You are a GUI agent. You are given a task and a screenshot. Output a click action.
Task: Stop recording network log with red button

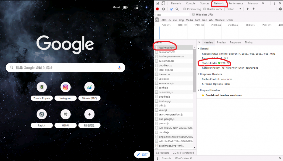pyautogui.click(x=157, y=9)
